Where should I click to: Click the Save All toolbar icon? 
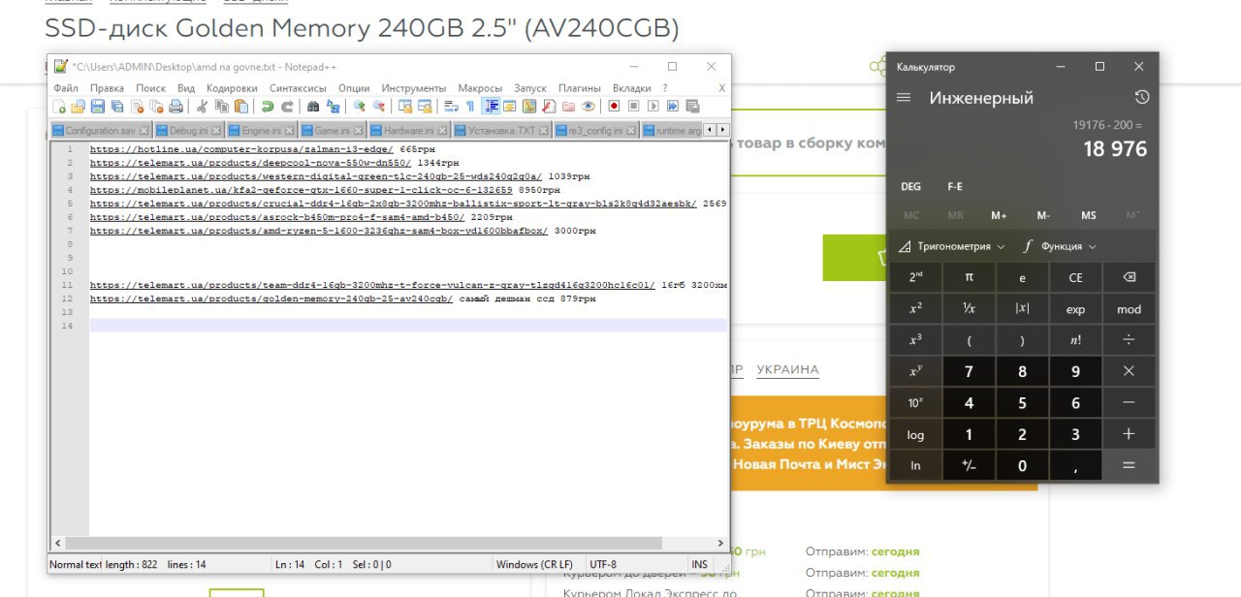[117, 107]
